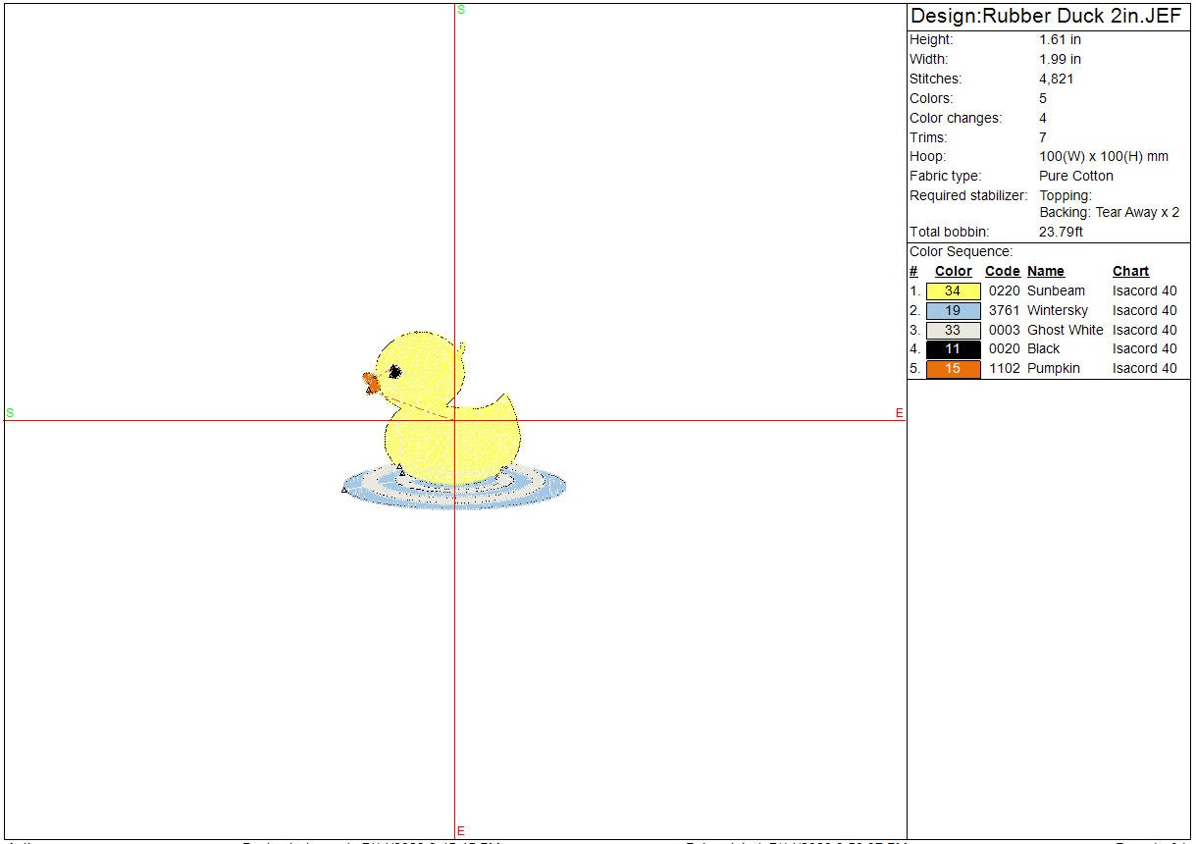Image resolution: width=1196 pixels, height=844 pixels.
Task: Click the green S marker at top
Action: click(461, 10)
